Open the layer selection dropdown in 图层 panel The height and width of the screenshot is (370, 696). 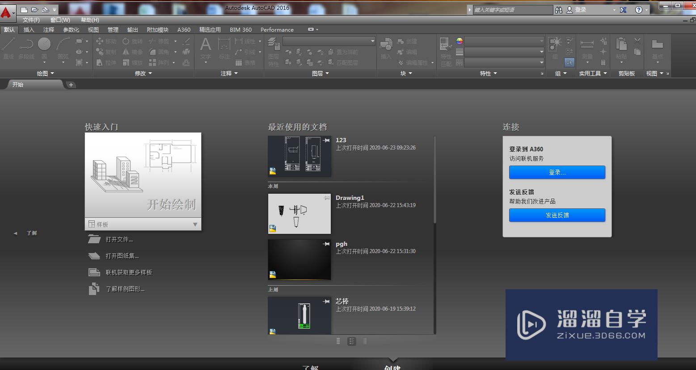coord(329,41)
